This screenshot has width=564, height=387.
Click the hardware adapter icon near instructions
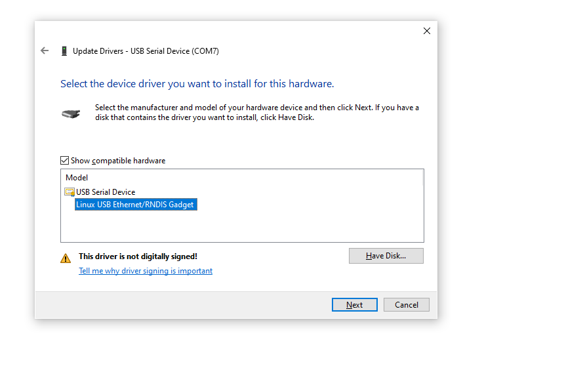point(71,114)
